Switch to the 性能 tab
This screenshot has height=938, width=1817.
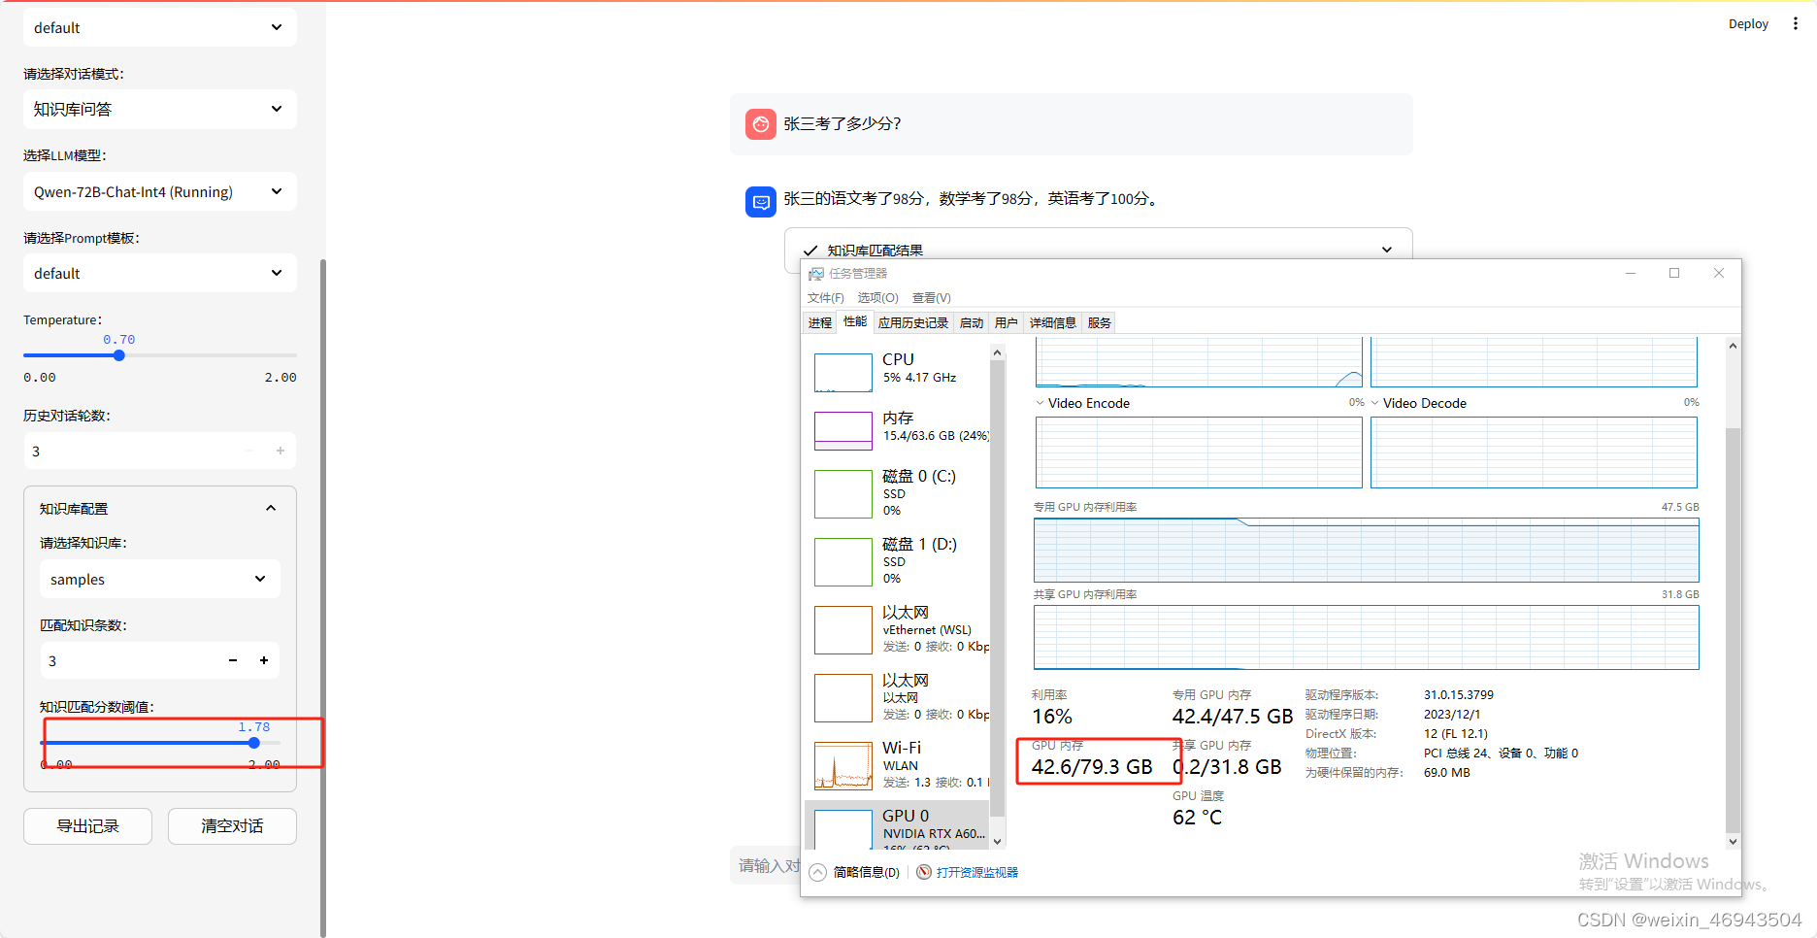point(855,321)
